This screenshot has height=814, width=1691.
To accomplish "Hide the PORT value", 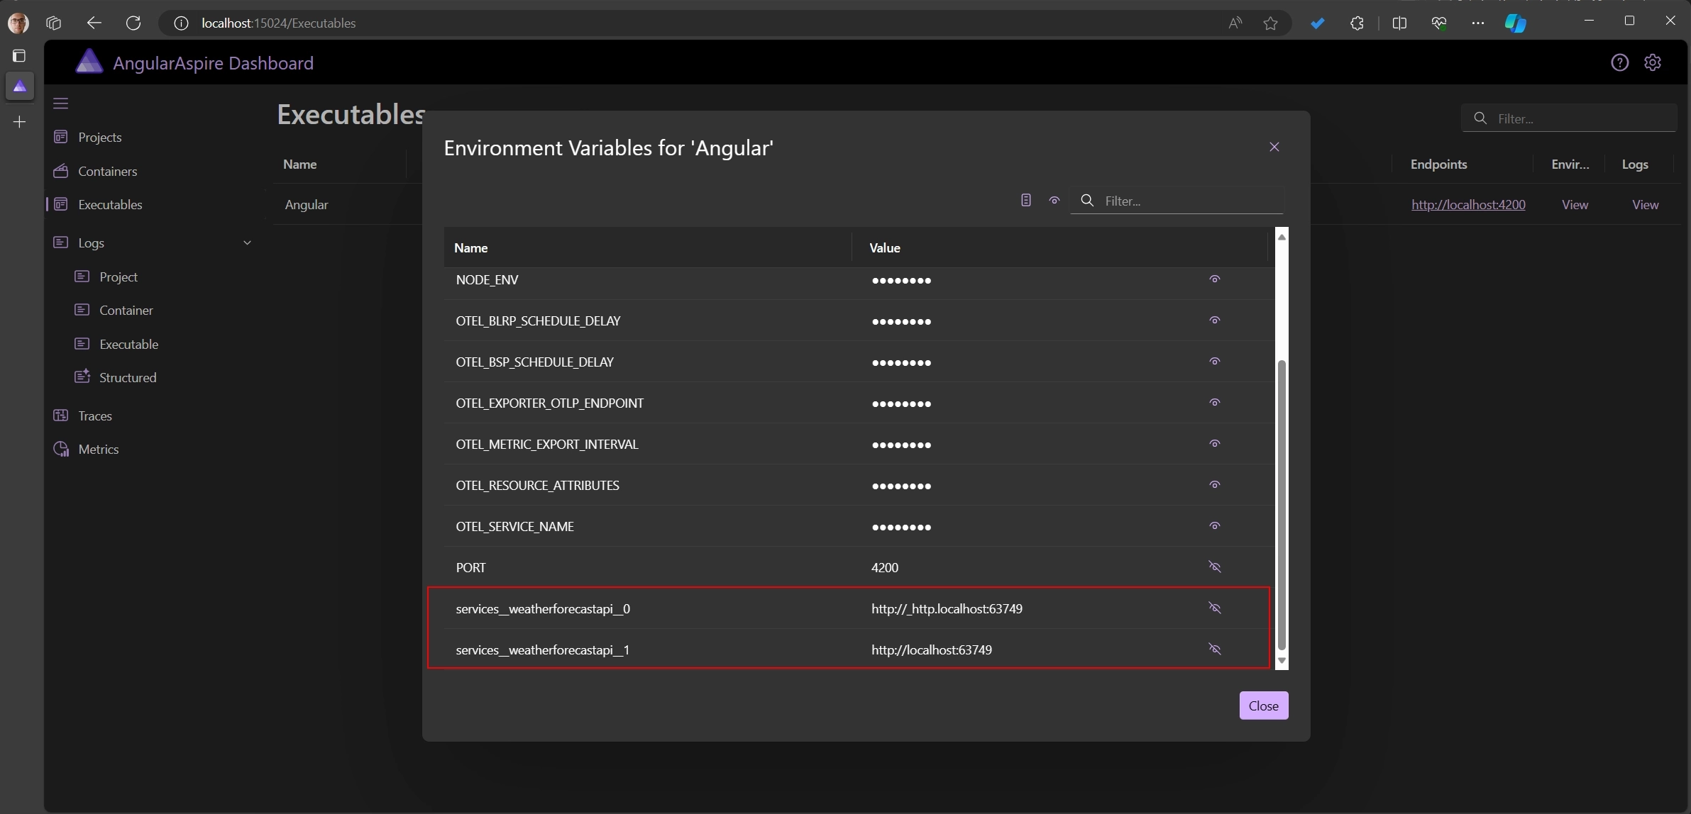I will [x=1214, y=567].
